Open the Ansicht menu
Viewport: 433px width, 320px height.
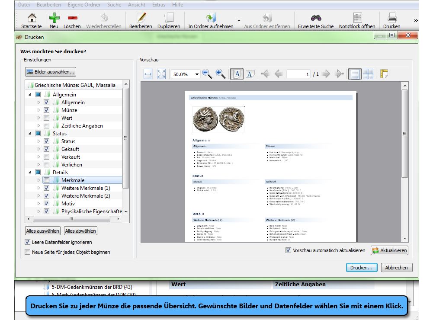point(136,5)
